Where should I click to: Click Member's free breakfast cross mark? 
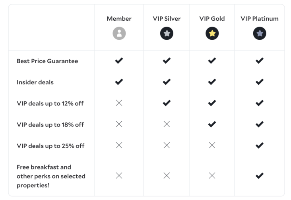(119, 175)
